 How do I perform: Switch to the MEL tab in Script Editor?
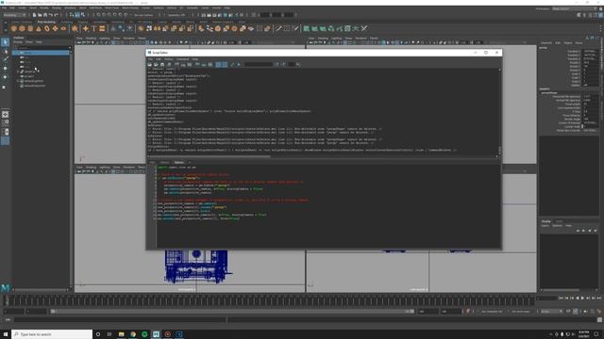pos(152,163)
